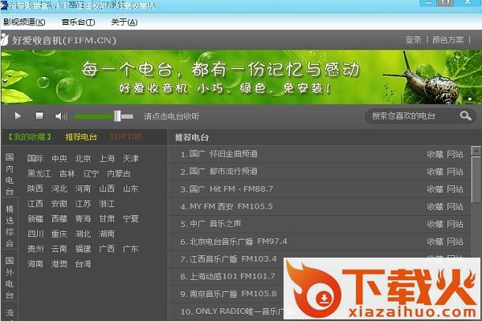Screen dimensions: 482x321
Task: Click the green snail banner image
Action: click(241, 77)
